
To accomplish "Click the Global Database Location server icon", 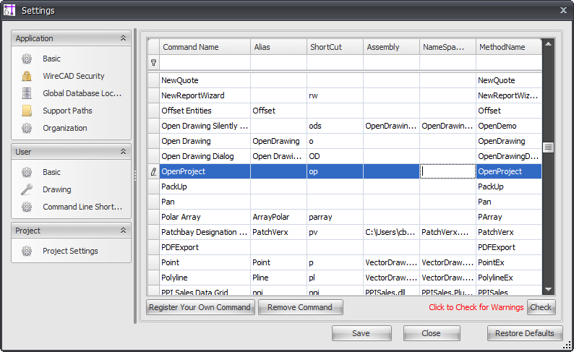I will (27, 93).
